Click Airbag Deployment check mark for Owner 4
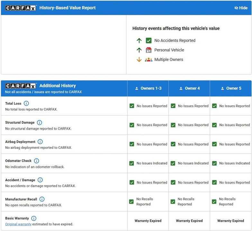This screenshot has height=231, width=252. click(173, 144)
